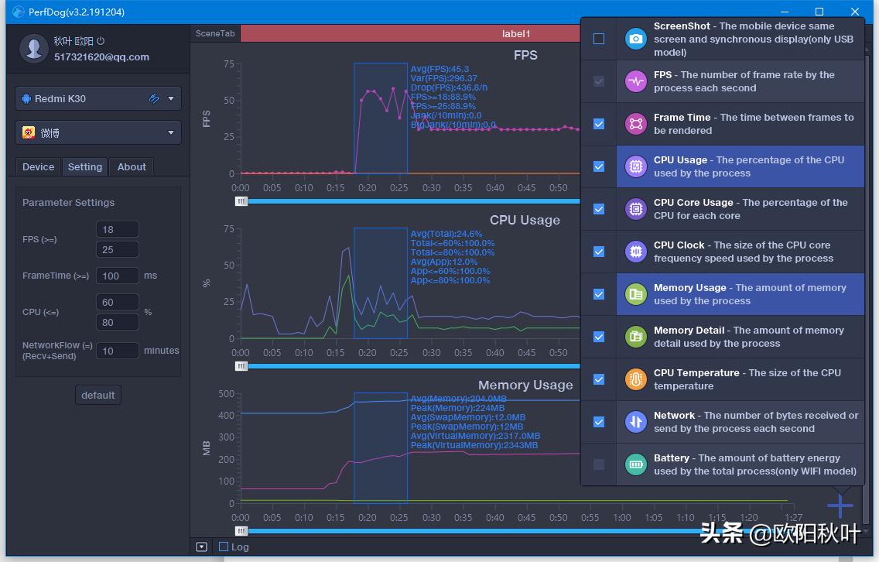
Task: Click the Avg(FPS):45.3 statistic text
Action: [x=440, y=69]
